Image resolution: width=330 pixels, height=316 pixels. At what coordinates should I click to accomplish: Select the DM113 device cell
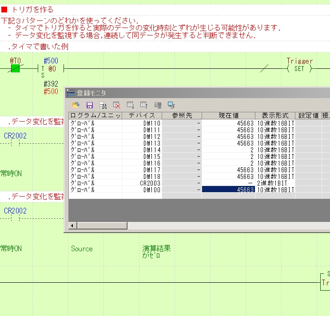pos(142,143)
